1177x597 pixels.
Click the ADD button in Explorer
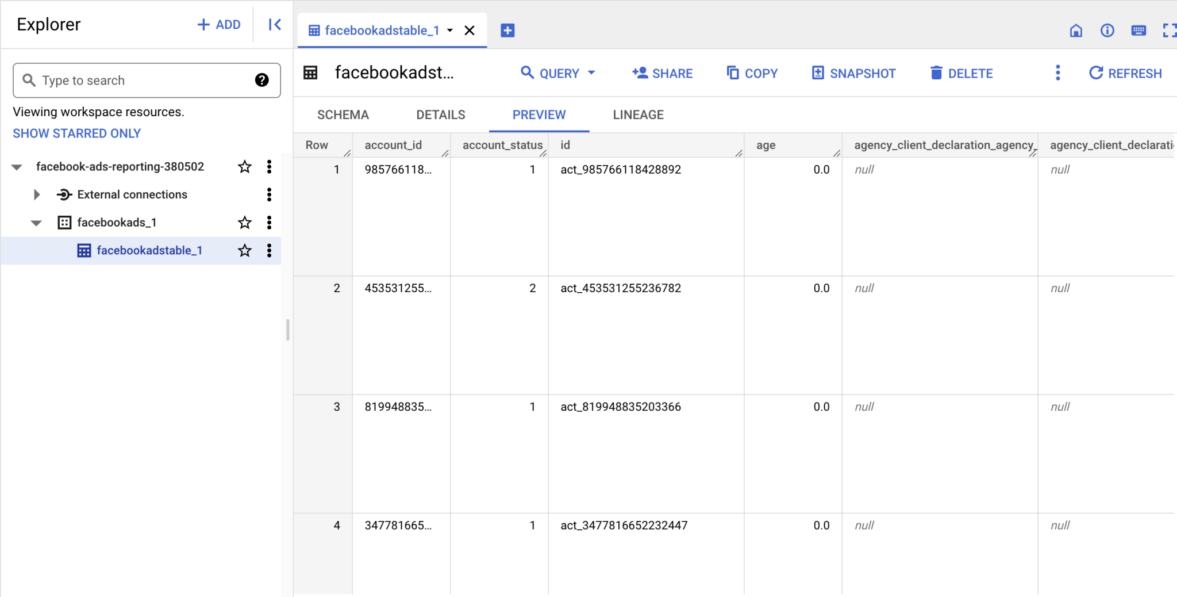218,24
